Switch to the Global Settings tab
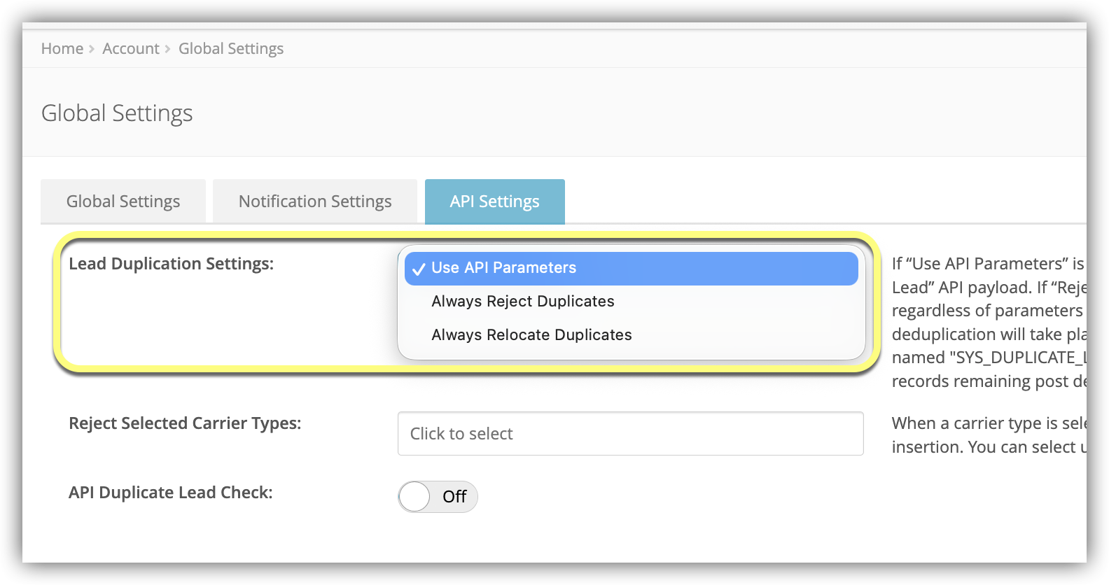 click(x=123, y=202)
